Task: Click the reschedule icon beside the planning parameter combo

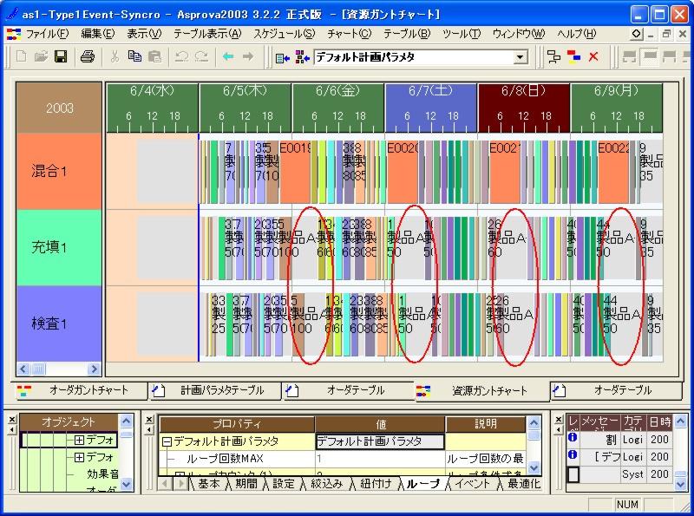Action: point(302,57)
